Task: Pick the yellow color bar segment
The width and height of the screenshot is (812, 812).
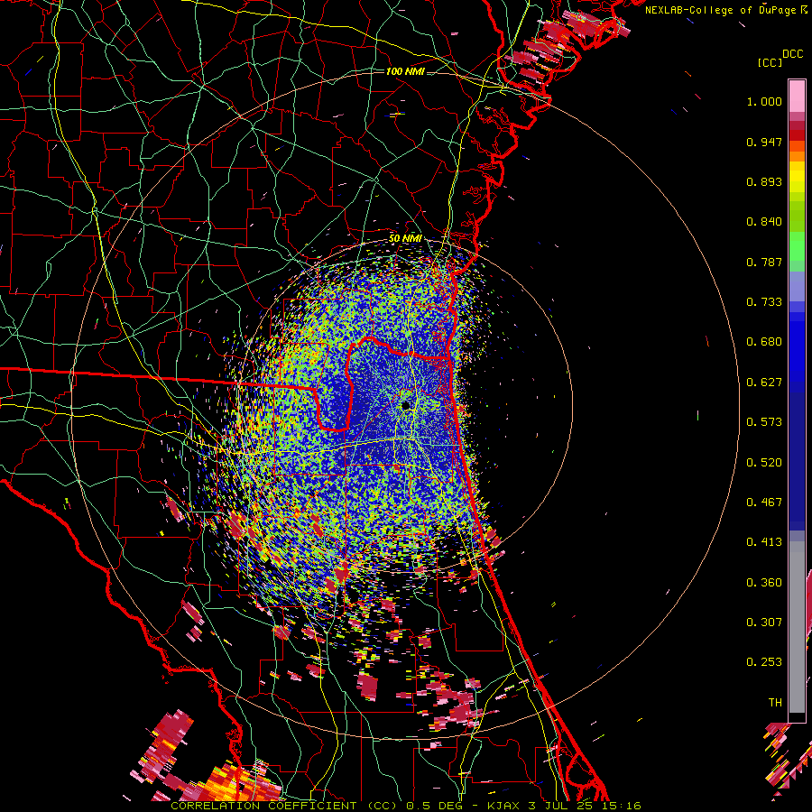Action: point(797,177)
